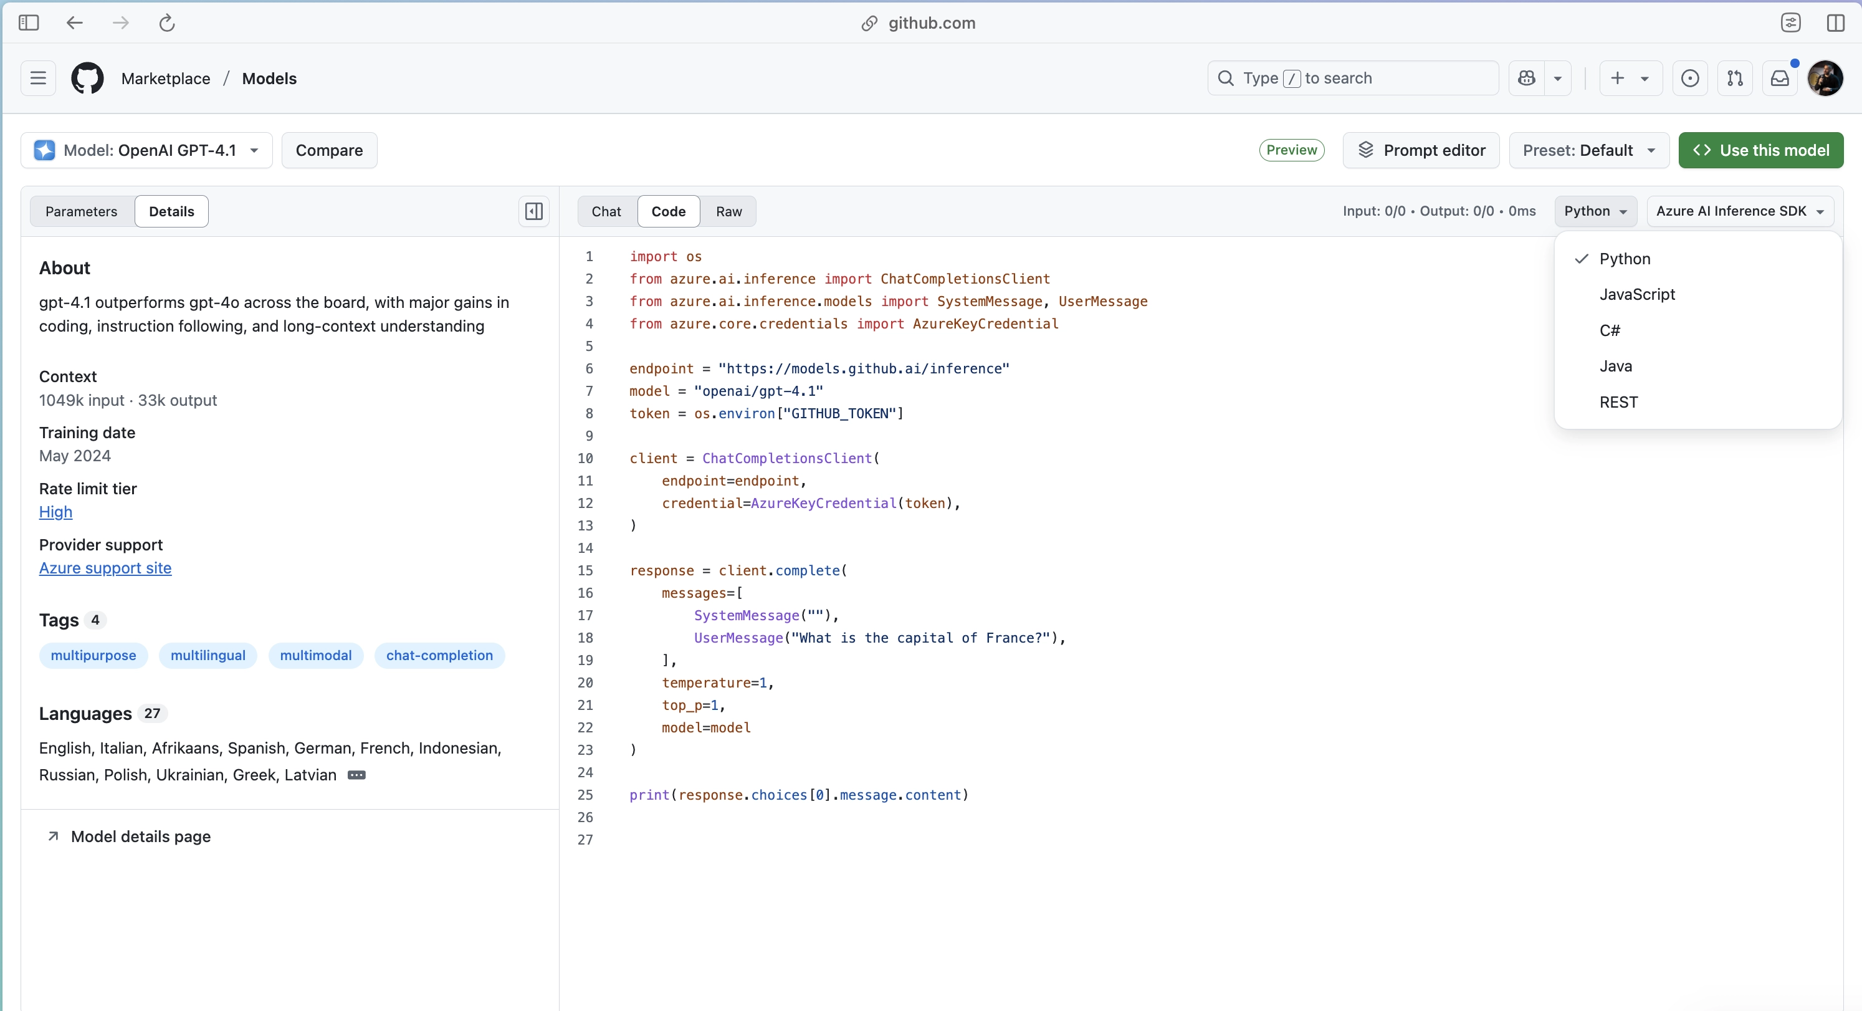This screenshot has width=1862, height=1011.
Task: View your issues icon
Action: pos(1690,78)
